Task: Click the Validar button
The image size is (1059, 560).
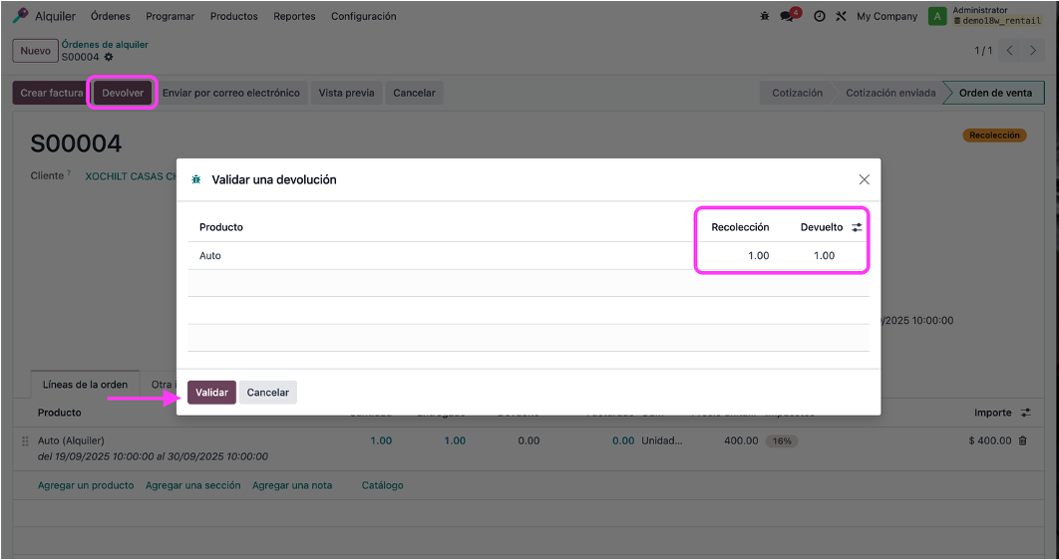Action: tap(211, 393)
